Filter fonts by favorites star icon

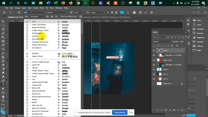[x=52, y=17]
